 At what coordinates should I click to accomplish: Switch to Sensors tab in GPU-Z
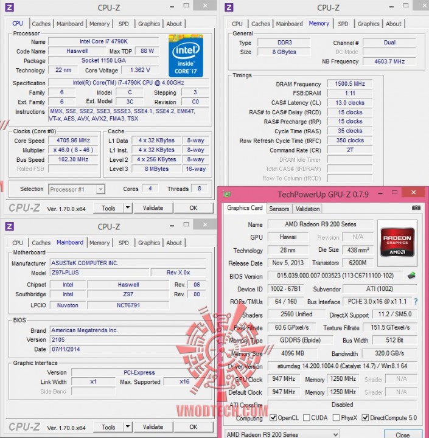[x=279, y=209]
